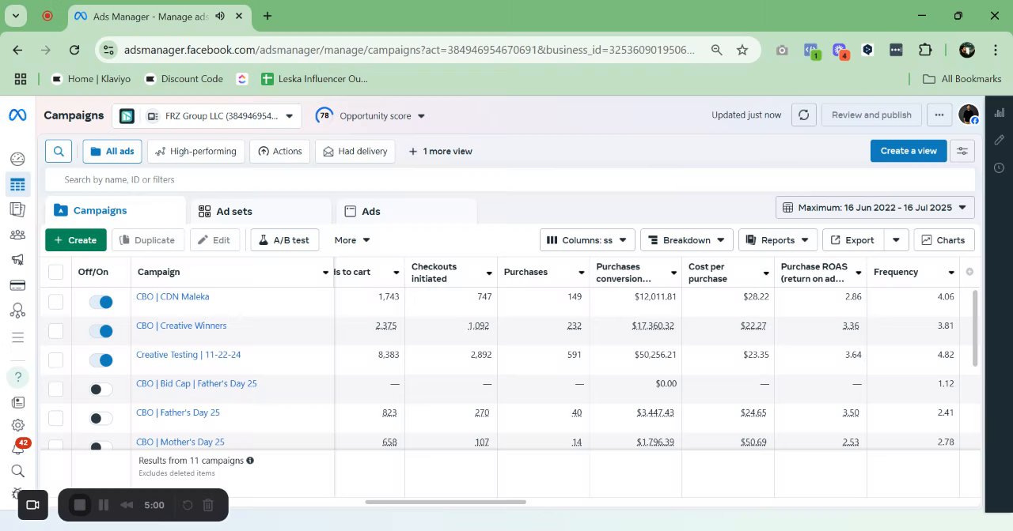Screen dimensions: 1013x531
Task: Switch to the Campaigns tab
Action: (116, 211)
